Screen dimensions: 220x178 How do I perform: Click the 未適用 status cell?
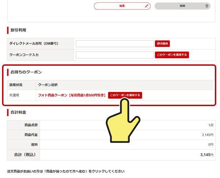14,95
